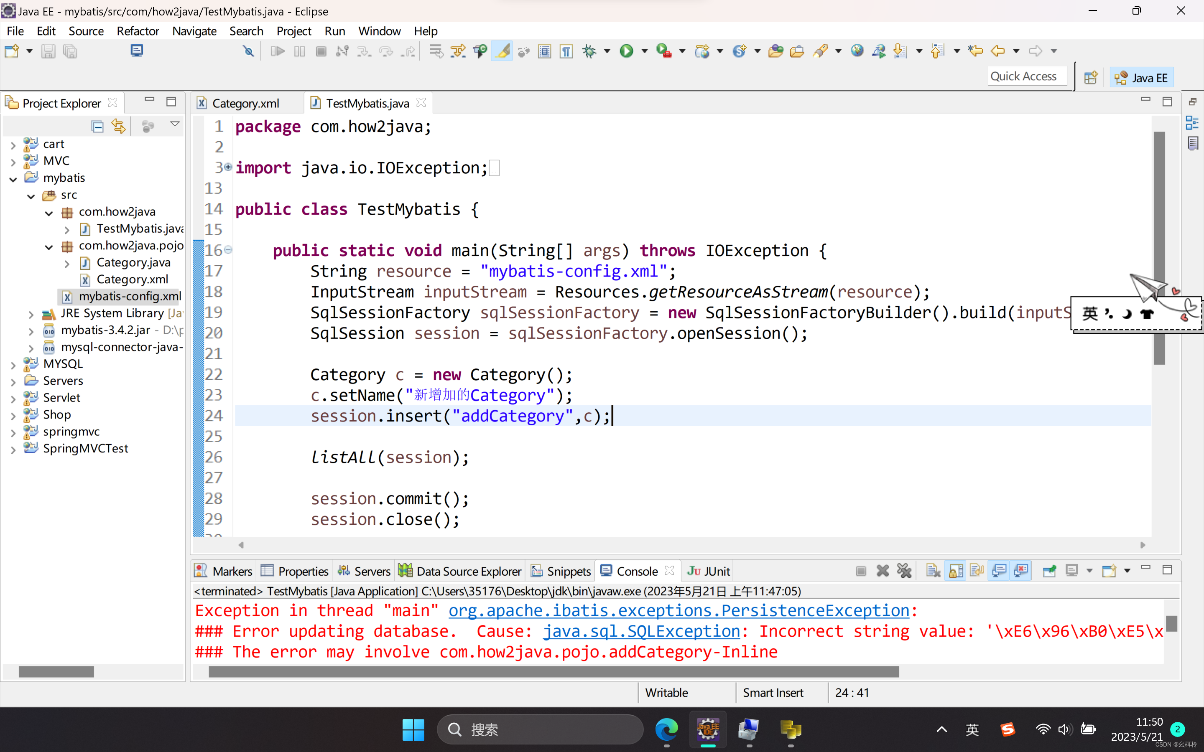
Task: Pin the Console view
Action: coord(1049,571)
